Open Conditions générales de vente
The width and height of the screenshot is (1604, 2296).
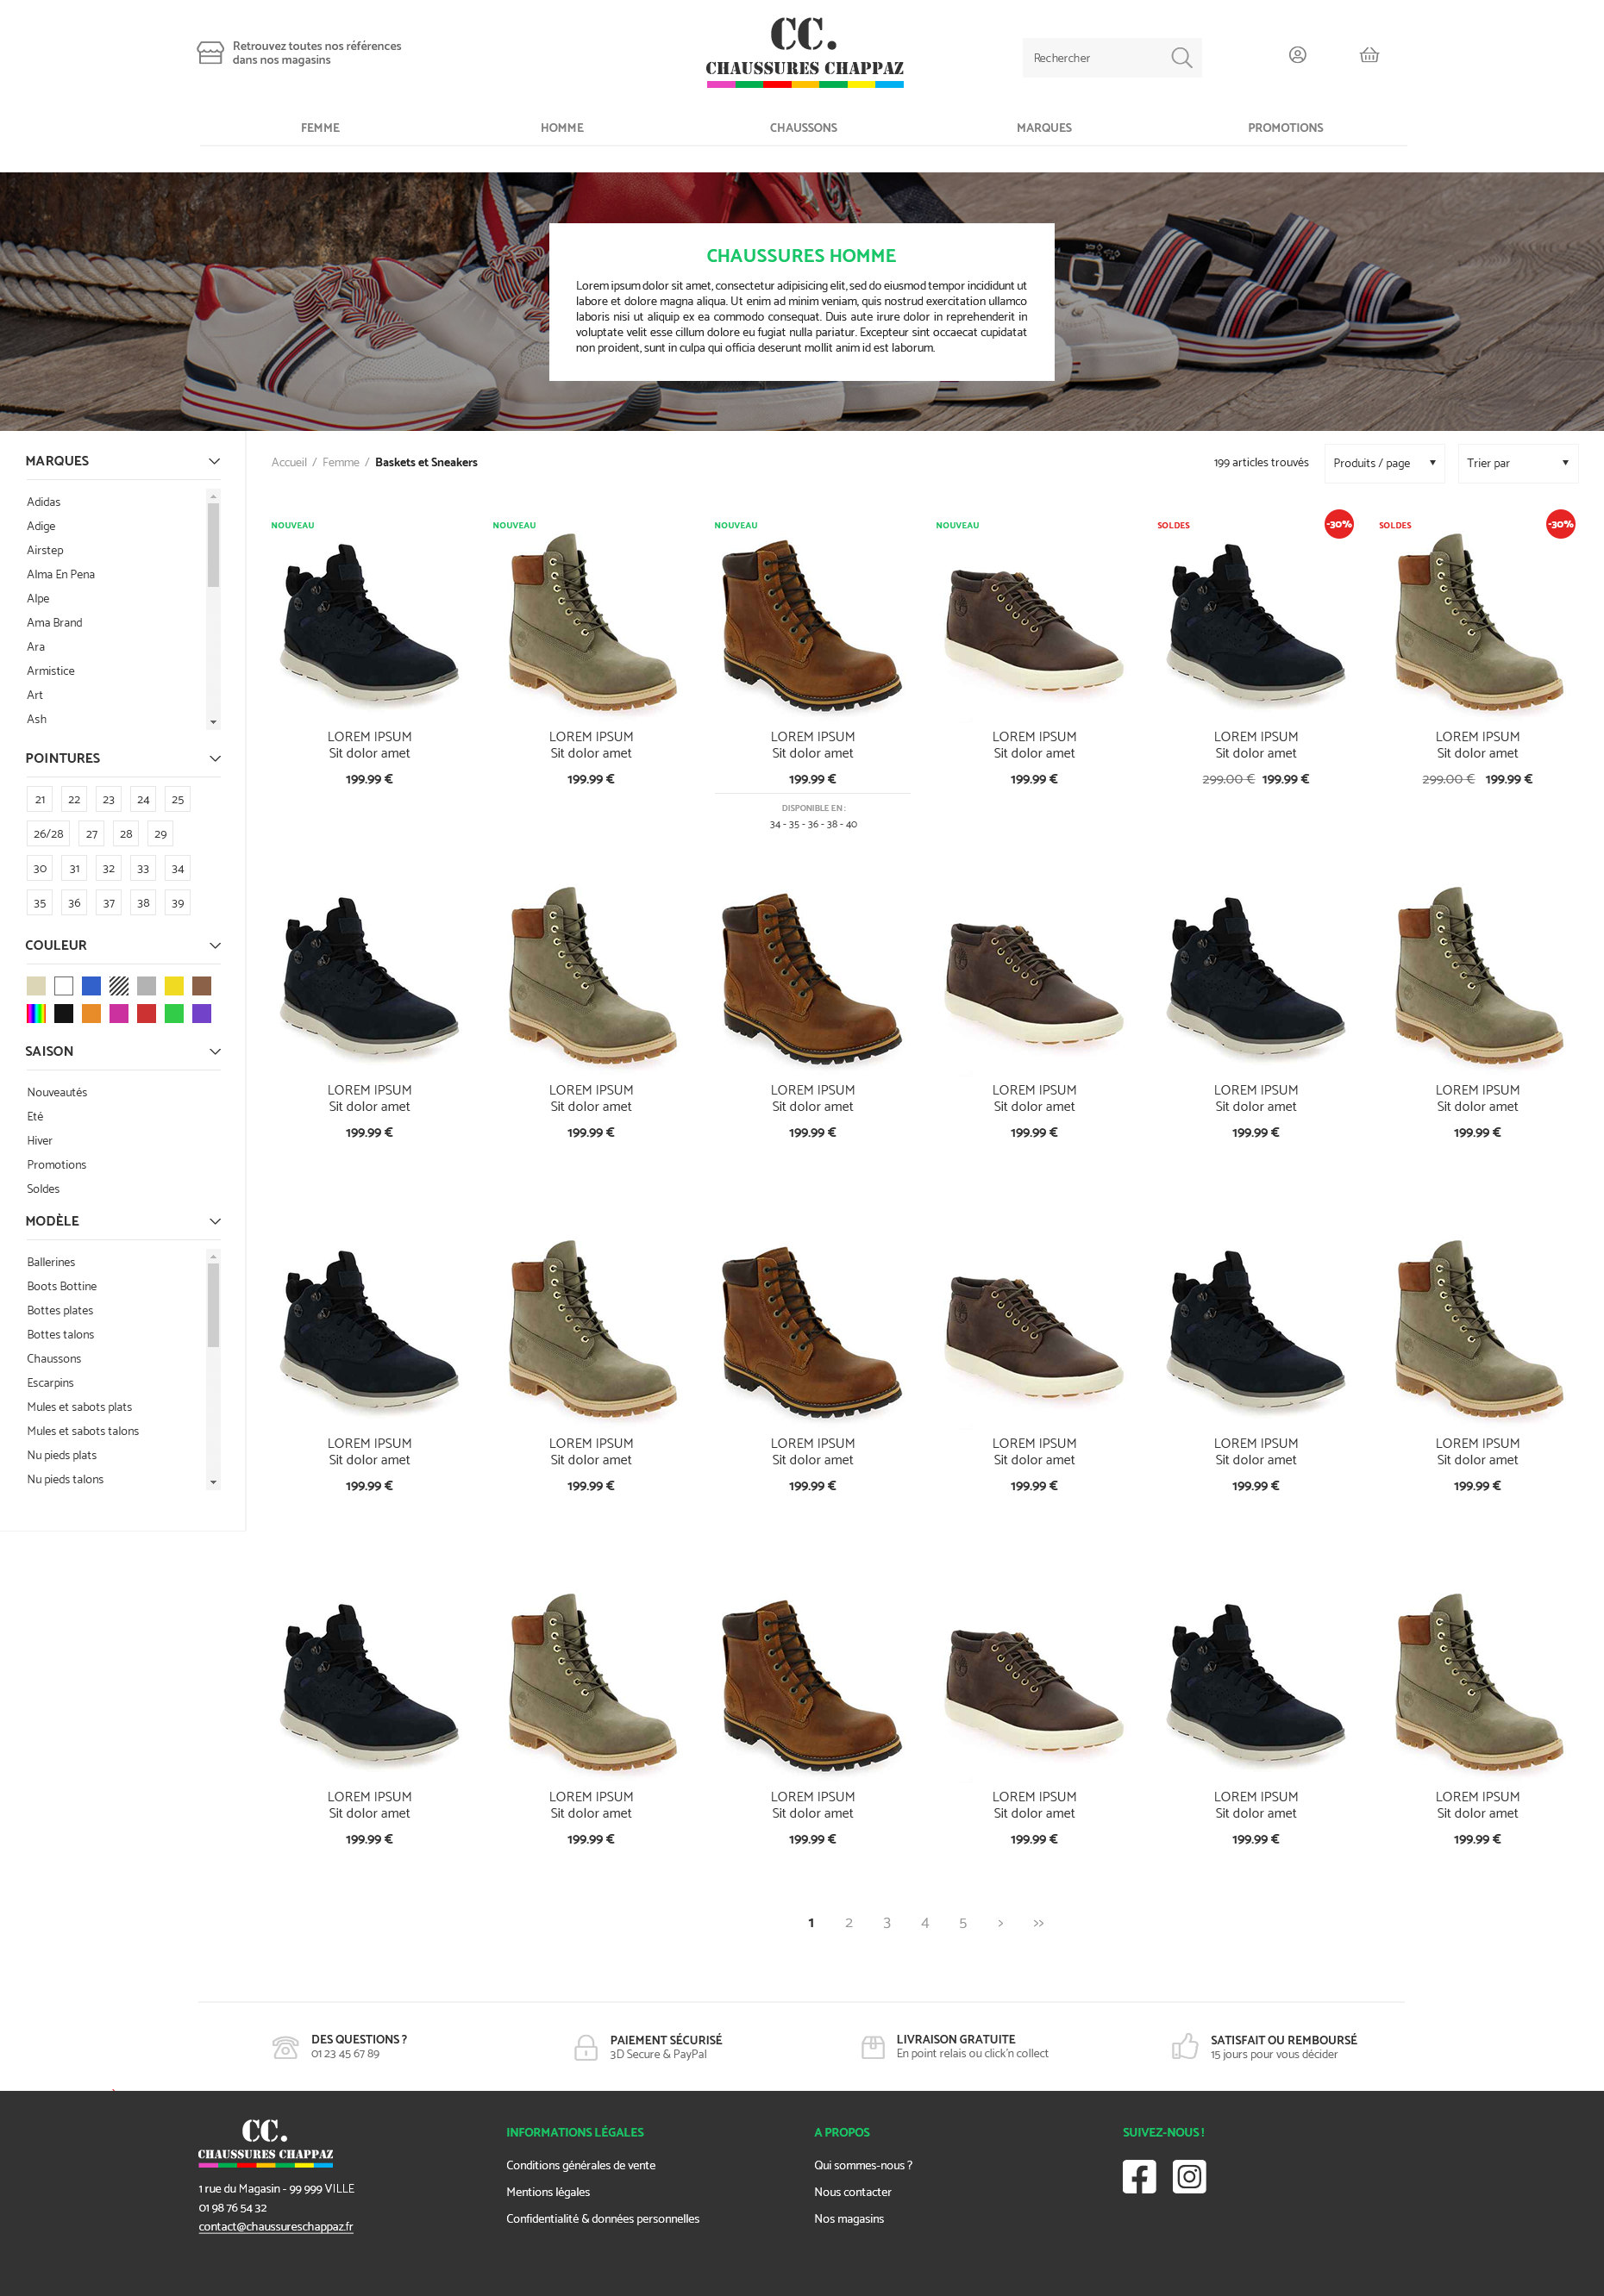click(580, 2165)
